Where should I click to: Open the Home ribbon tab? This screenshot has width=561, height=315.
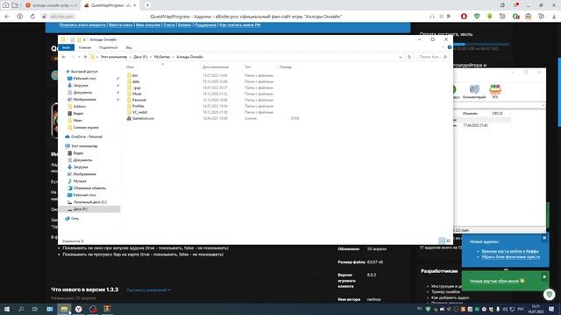pos(85,47)
